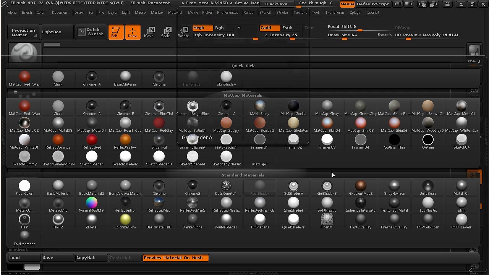The width and height of the screenshot is (489, 275).
Task: Select the Outline Thin material
Action: coord(394,142)
